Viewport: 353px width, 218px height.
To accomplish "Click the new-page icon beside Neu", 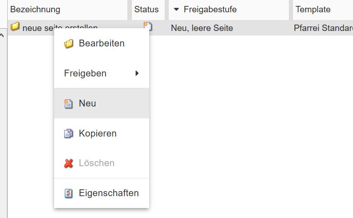I will tap(69, 104).
